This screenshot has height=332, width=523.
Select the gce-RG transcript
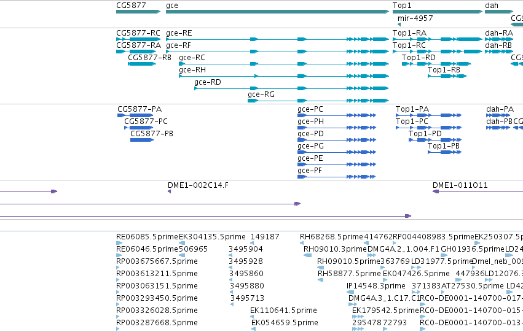click(318, 101)
